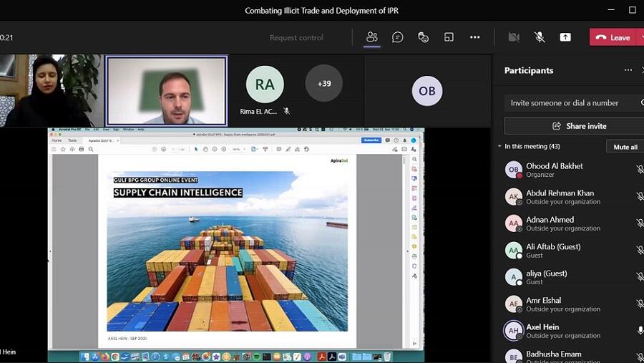This screenshot has height=363, width=644.
Task: Open the meeting chat conversation
Action: pyautogui.click(x=398, y=37)
